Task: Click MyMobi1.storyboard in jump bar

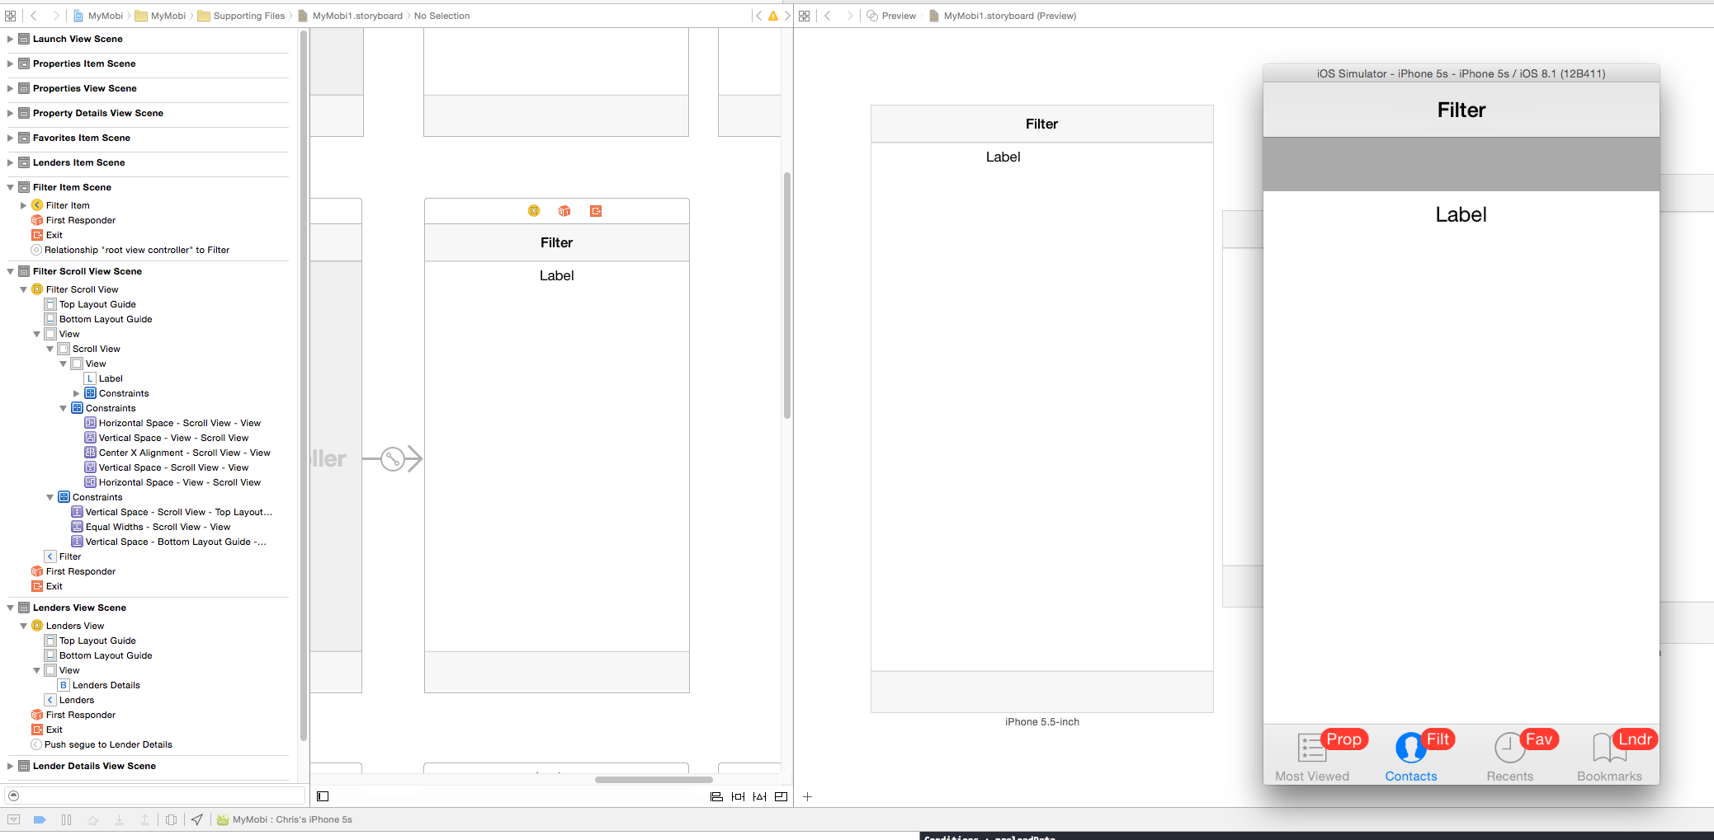Action: 350,16
